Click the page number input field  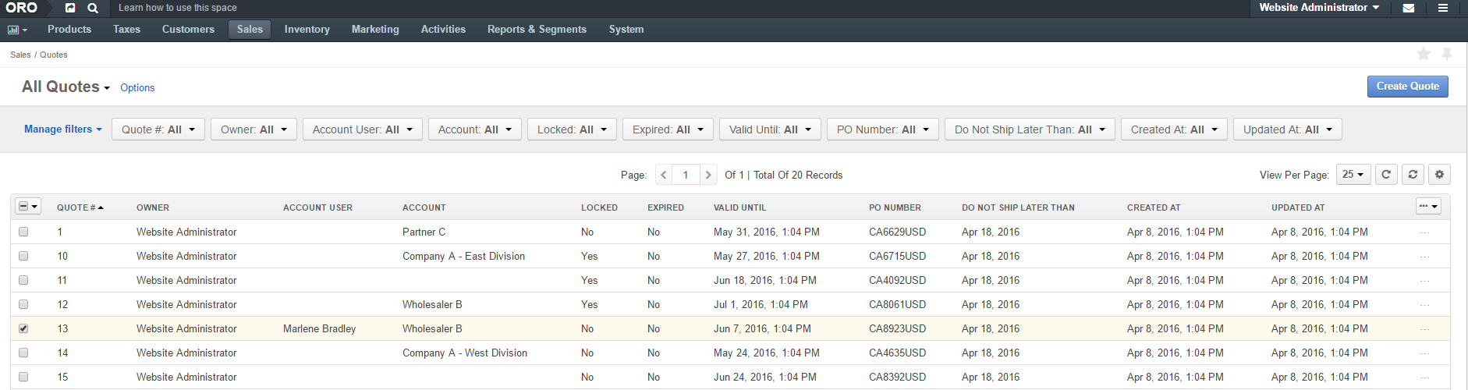pyautogui.click(x=686, y=175)
